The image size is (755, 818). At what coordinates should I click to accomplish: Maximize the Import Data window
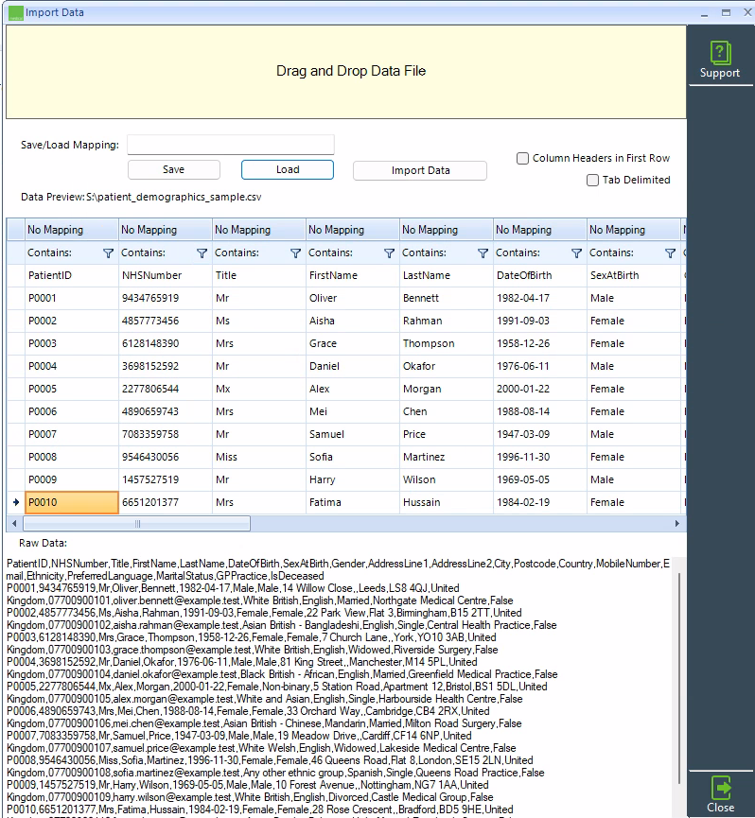point(726,12)
